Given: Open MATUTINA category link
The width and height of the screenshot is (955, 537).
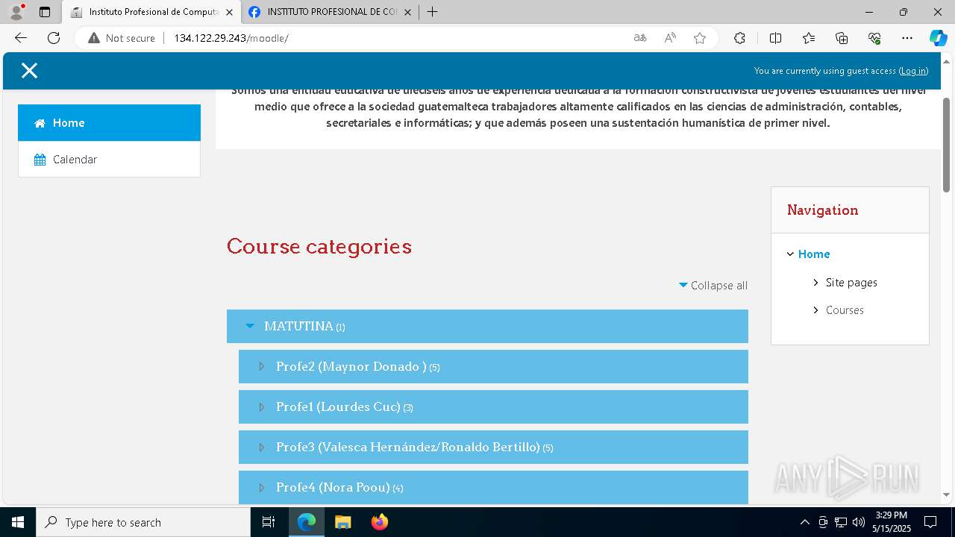Looking at the screenshot, I should [298, 326].
